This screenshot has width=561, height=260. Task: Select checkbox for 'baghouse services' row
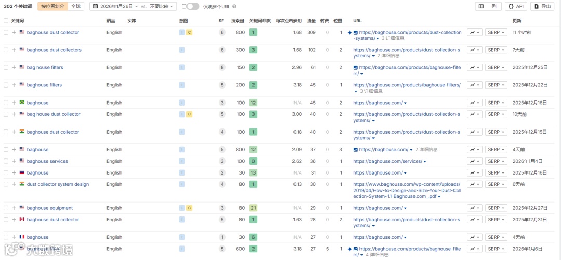tap(6, 161)
